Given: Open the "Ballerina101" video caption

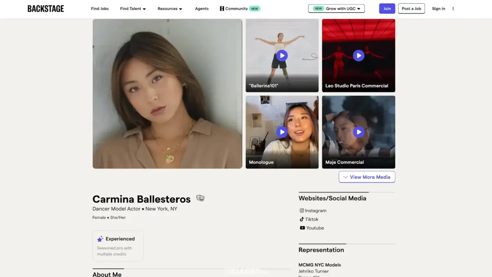Looking at the screenshot, I should pyautogui.click(x=264, y=86).
